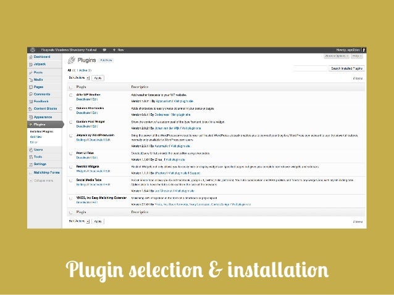Click the bottom Apply button

(x=98, y=222)
